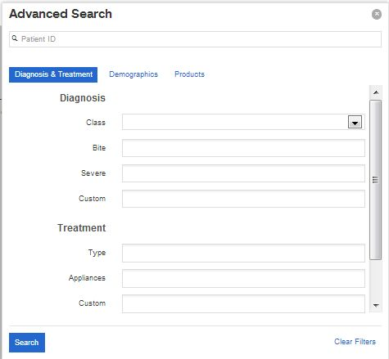
Task: Click the Class field label
Action: click(x=96, y=123)
